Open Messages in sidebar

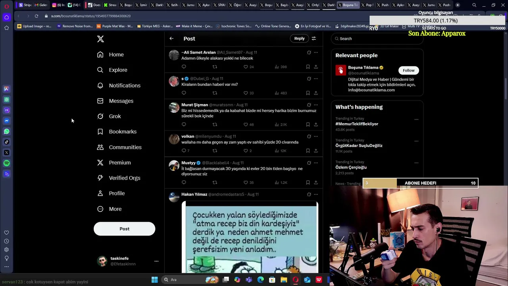115,101
